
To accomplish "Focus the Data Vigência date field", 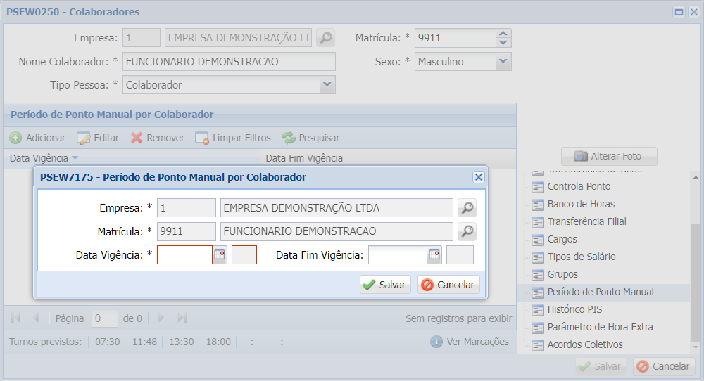I will pyautogui.click(x=184, y=254).
